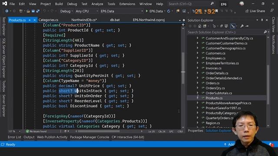Image resolution: width=278 pixels, height=156 pixels.
Task: Open the Error List panel tab
Action: pos(14,137)
